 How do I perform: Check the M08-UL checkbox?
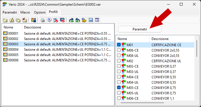pyautogui.click(x=119, y=55)
